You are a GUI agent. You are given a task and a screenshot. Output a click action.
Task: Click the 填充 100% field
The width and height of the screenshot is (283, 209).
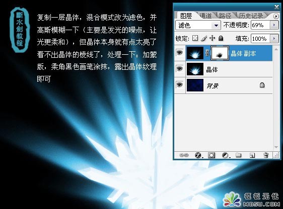(260, 39)
